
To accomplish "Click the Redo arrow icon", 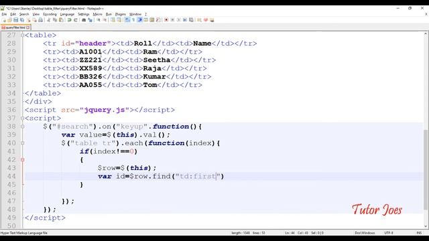I will pos(76,20).
